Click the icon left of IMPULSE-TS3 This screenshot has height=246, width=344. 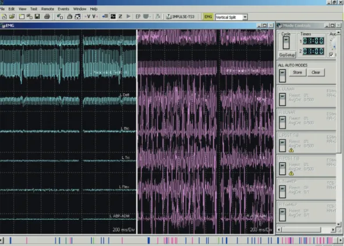[x=169, y=16]
